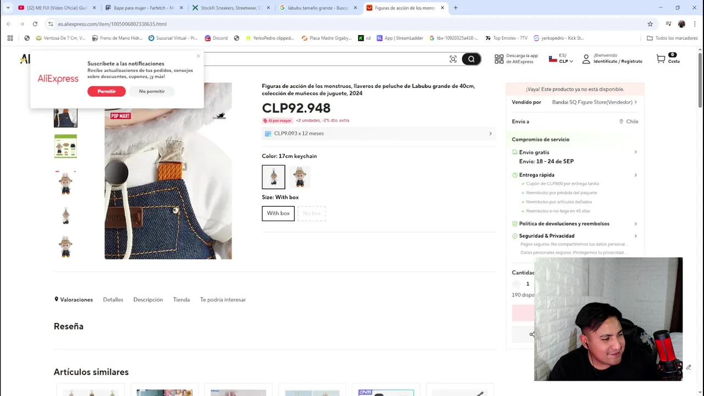
Task: Click the Permitir notifications button
Action: (106, 91)
